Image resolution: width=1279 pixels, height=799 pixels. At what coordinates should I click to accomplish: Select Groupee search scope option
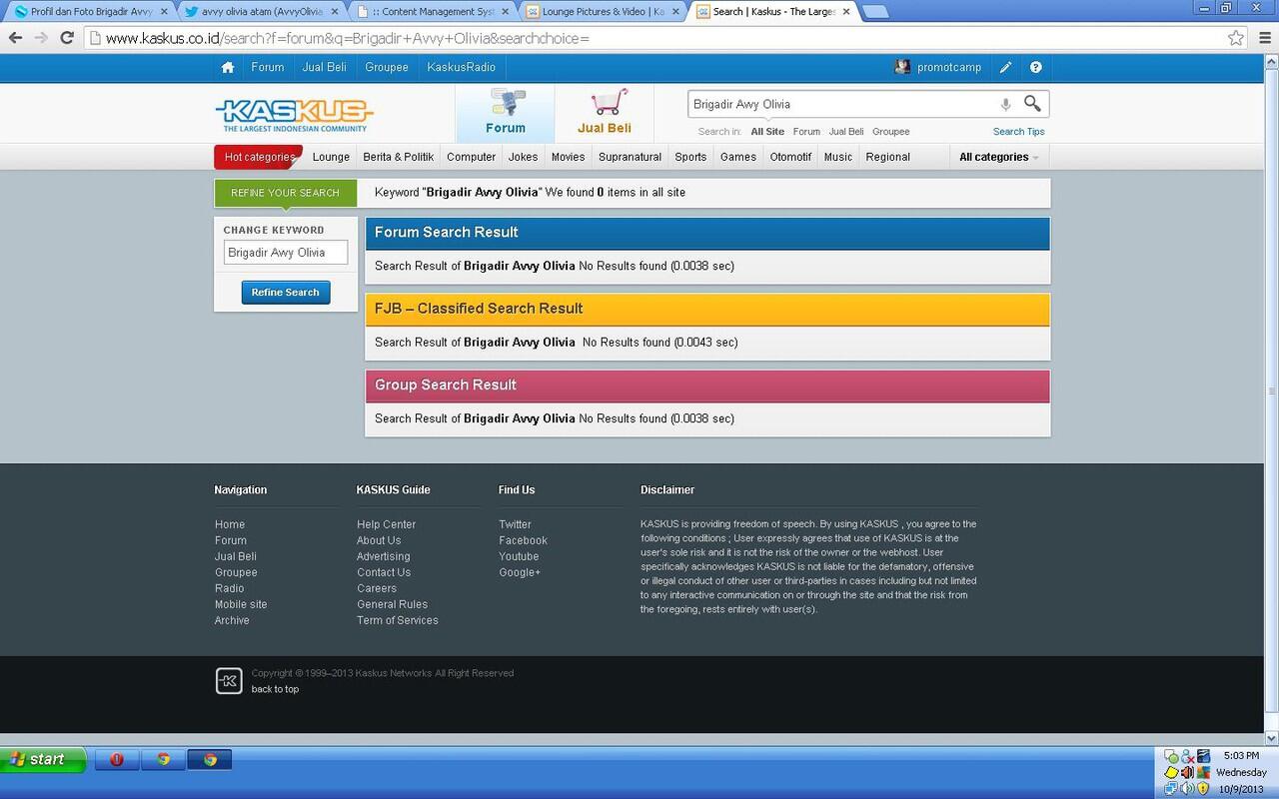click(891, 132)
